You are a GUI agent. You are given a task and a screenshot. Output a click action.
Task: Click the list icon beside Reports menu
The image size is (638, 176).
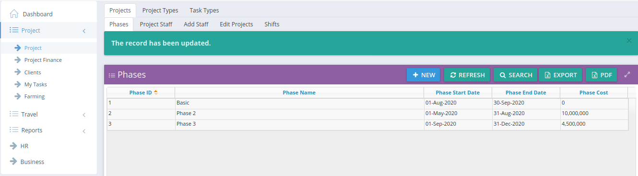tap(13, 130)
